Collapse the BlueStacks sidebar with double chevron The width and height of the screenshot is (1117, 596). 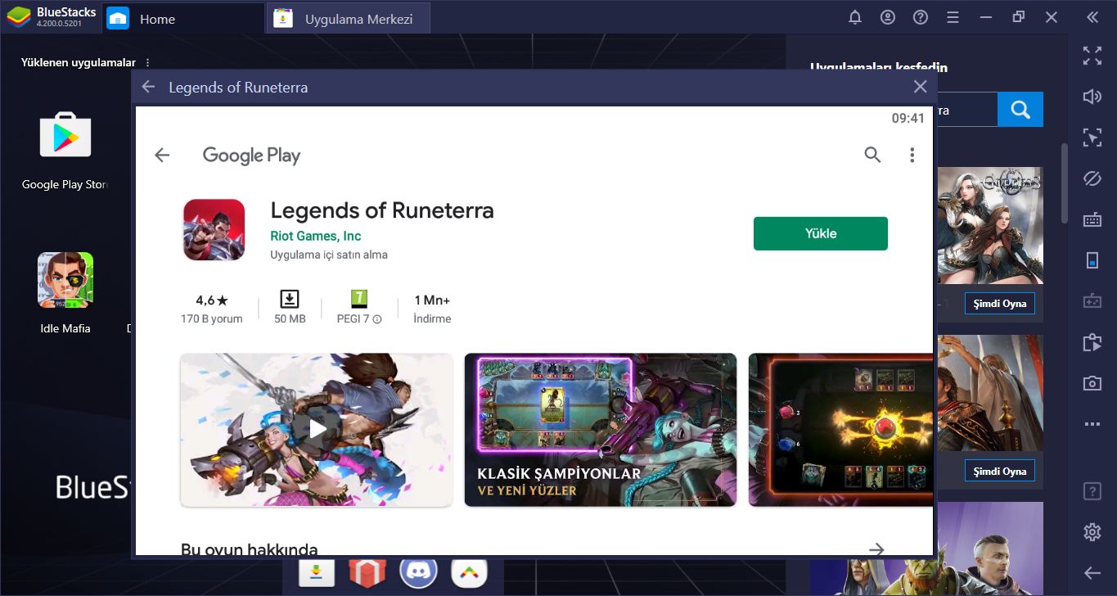tap(1092, 17)
